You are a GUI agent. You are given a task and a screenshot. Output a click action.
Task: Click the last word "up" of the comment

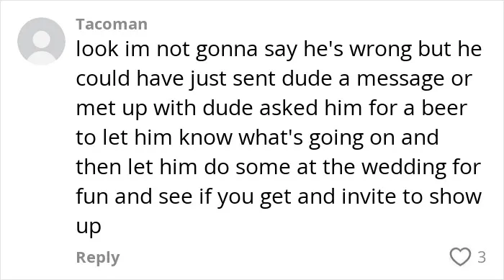pyautogui.click(x=89, y=227)
